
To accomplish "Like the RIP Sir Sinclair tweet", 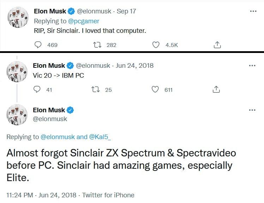I will click(156, 45).
